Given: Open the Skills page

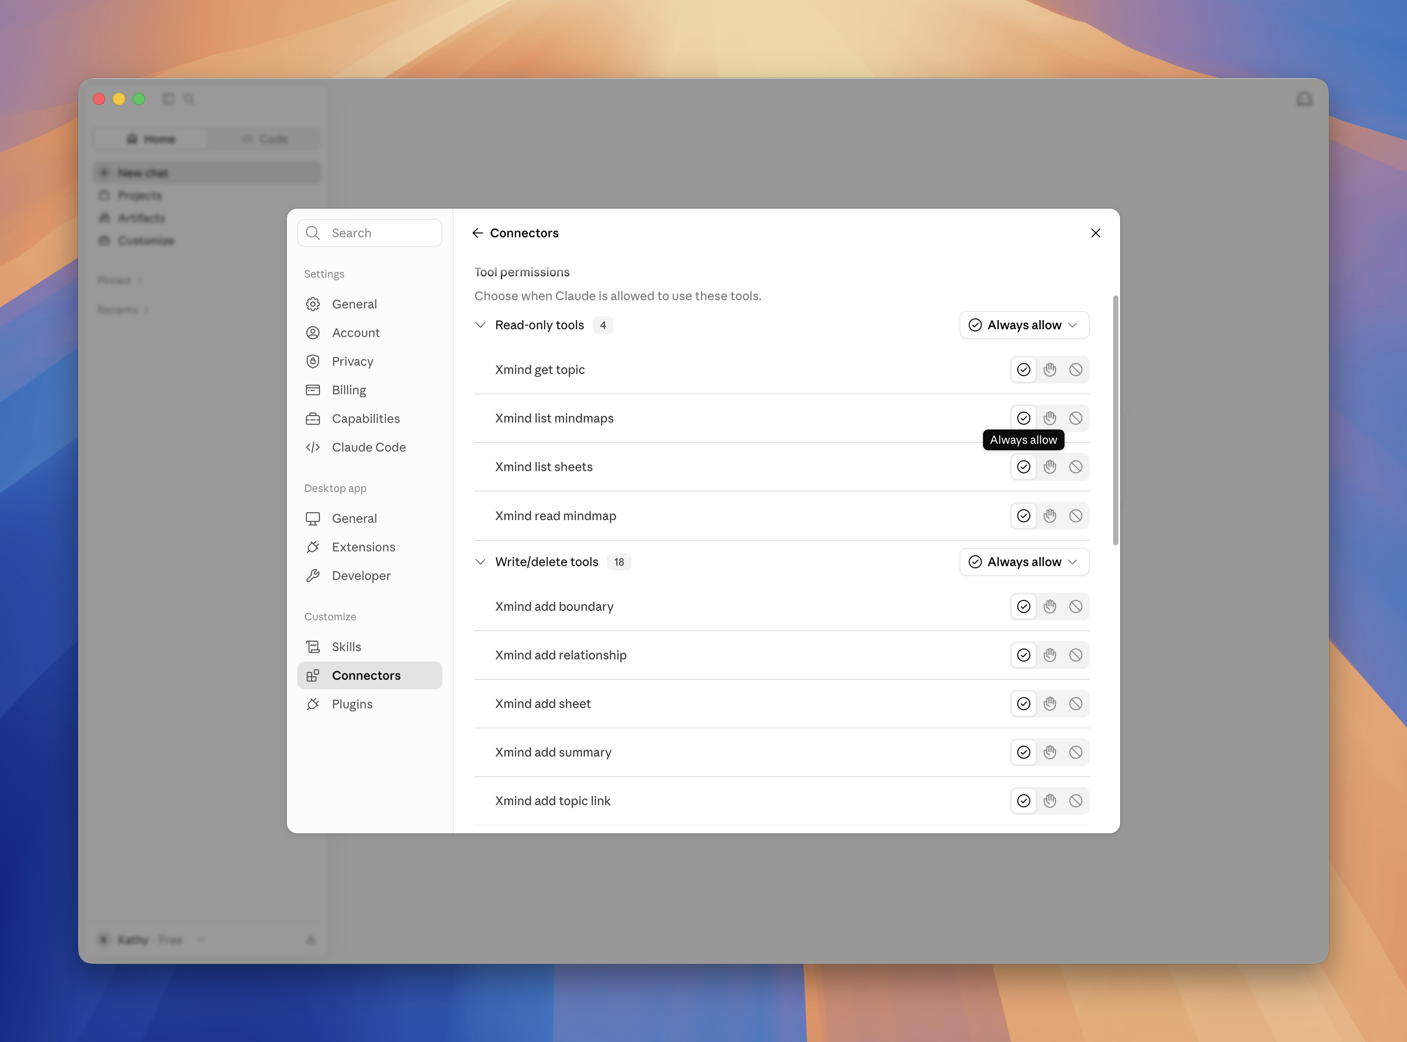Looking at the screenshot, I should coord(369,646).
